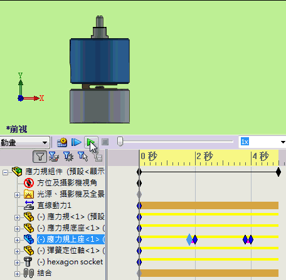
Task: Click the Stop playback button
Action: (105, 142)
